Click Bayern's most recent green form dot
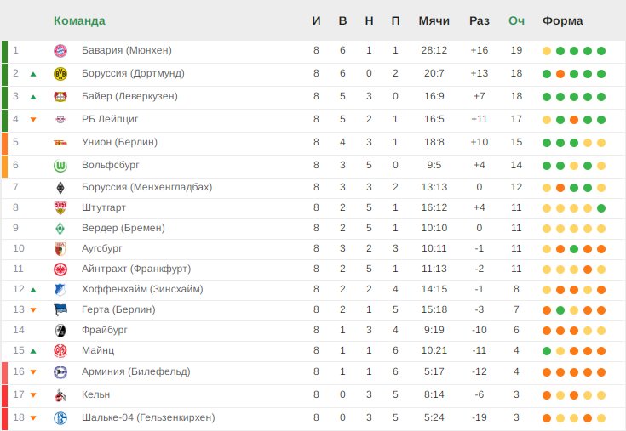The width and height of the screenshot is (626, 431). tap(601, 51)
